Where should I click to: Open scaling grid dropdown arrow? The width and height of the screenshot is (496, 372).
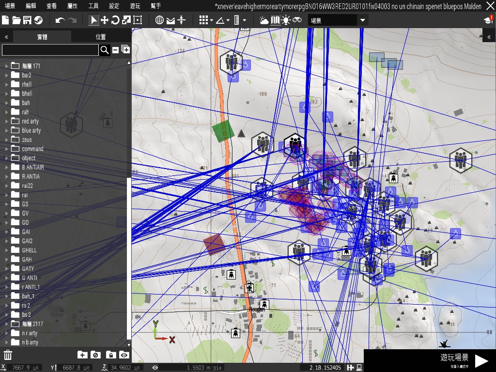pos(245,20)
